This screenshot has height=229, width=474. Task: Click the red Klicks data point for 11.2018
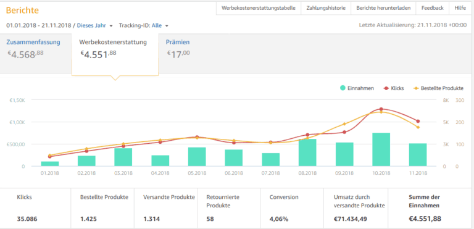pos(418,122)
